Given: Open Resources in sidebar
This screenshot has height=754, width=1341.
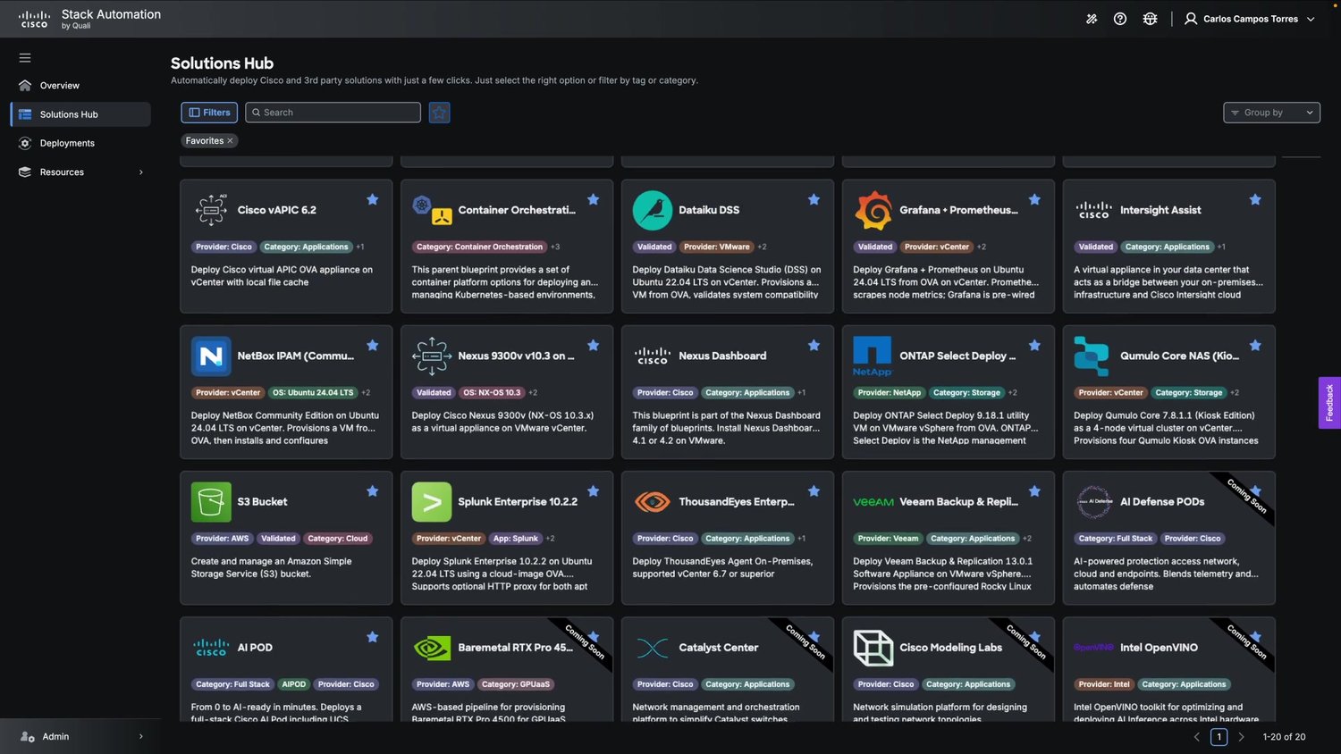Looking at the screenshot, I should pyautogui.click(x=80, y=172).
